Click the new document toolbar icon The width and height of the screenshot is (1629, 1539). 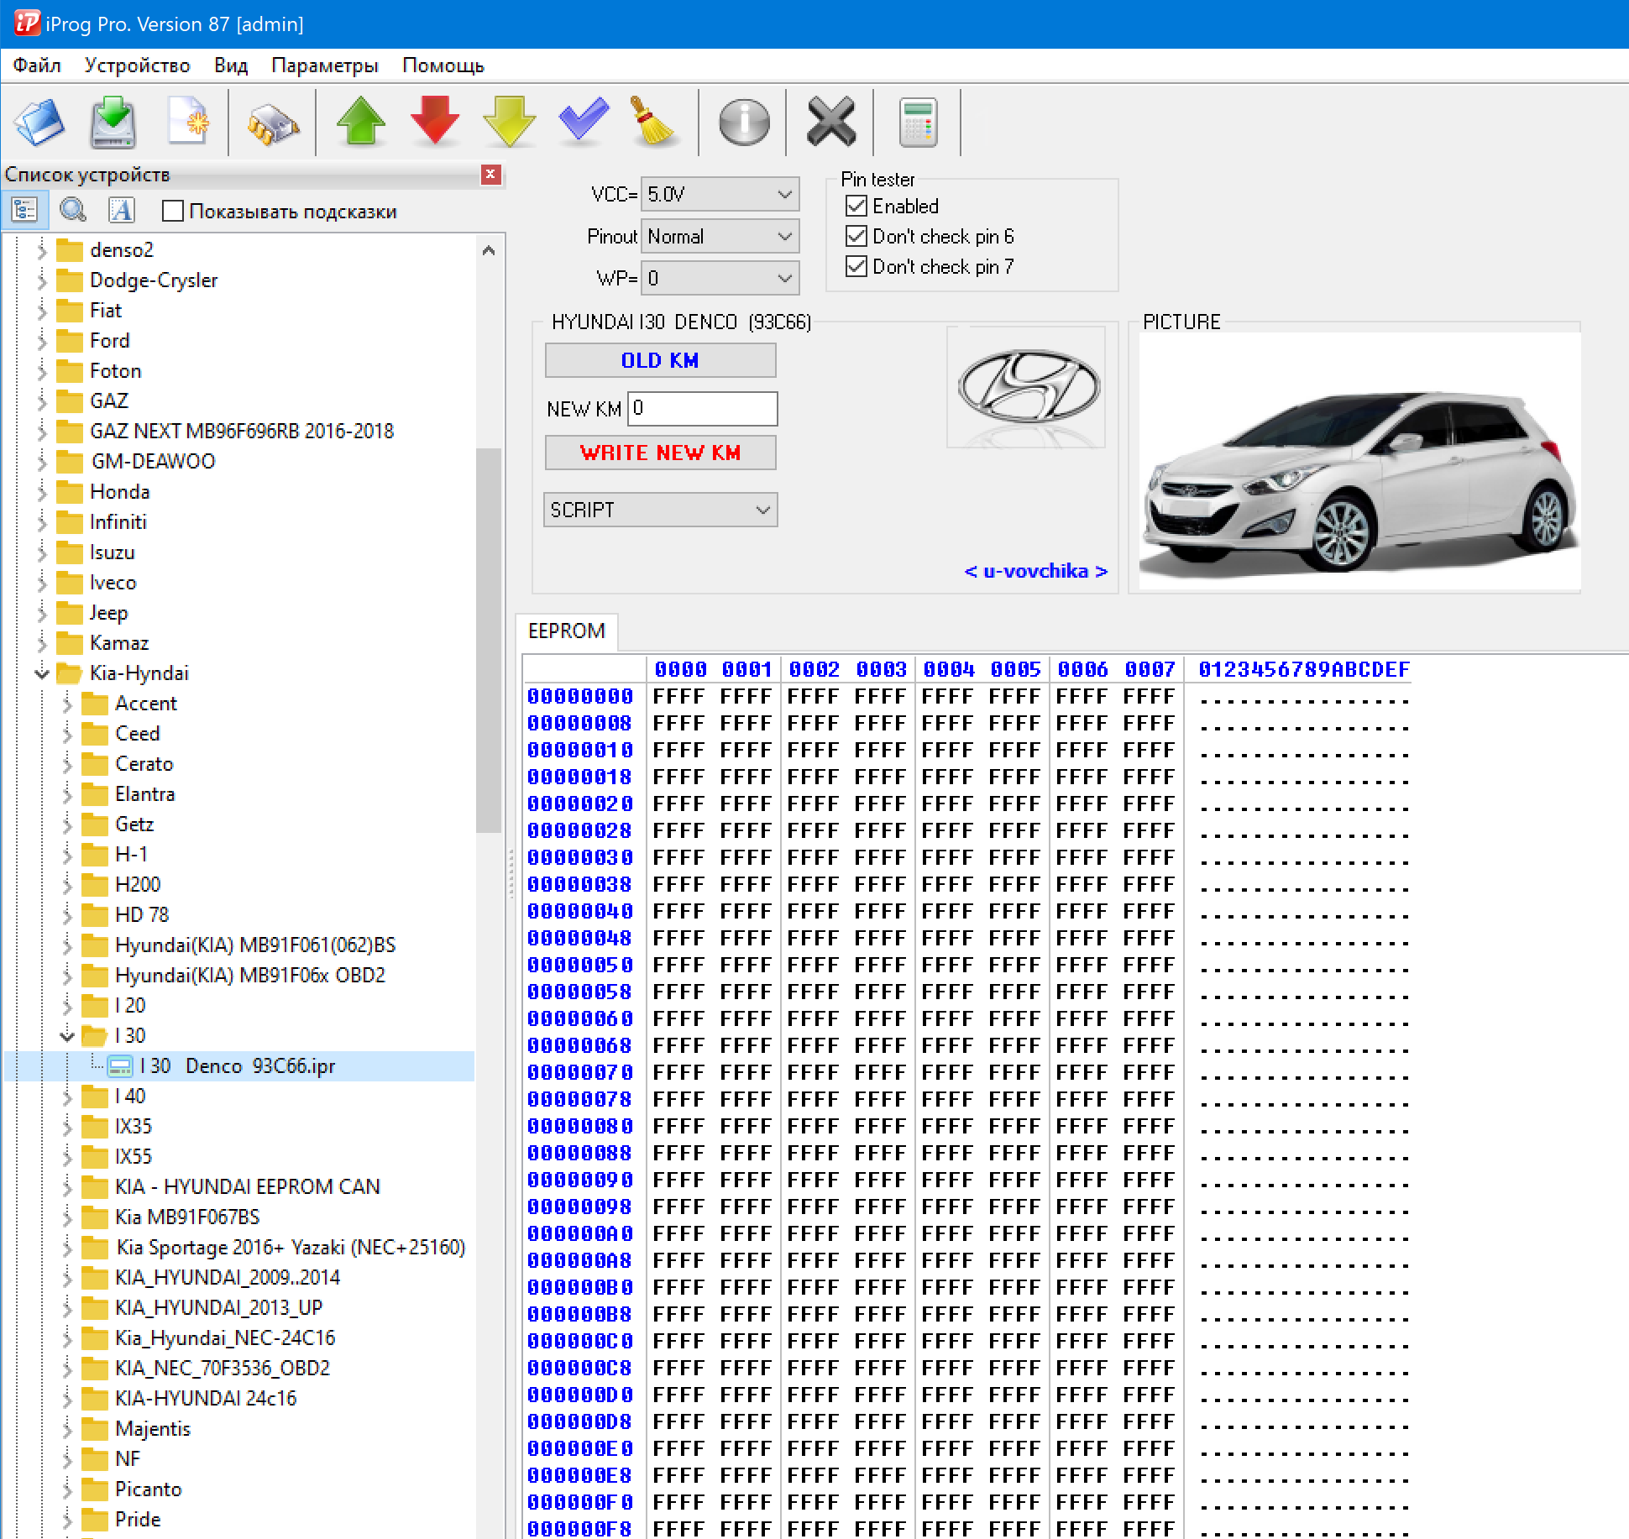coord(187,123)
